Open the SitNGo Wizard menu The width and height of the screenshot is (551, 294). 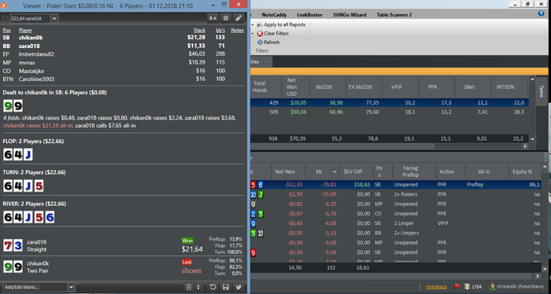(349, 15)
